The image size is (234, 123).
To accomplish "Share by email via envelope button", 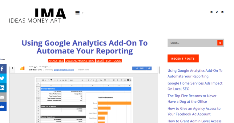I will 3,97.
